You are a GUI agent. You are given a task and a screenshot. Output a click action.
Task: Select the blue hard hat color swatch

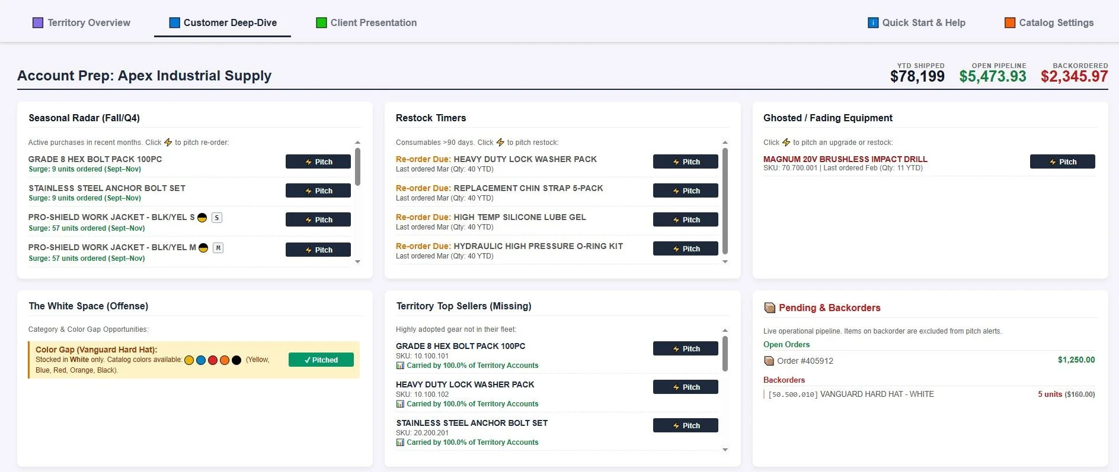point(201,360)
